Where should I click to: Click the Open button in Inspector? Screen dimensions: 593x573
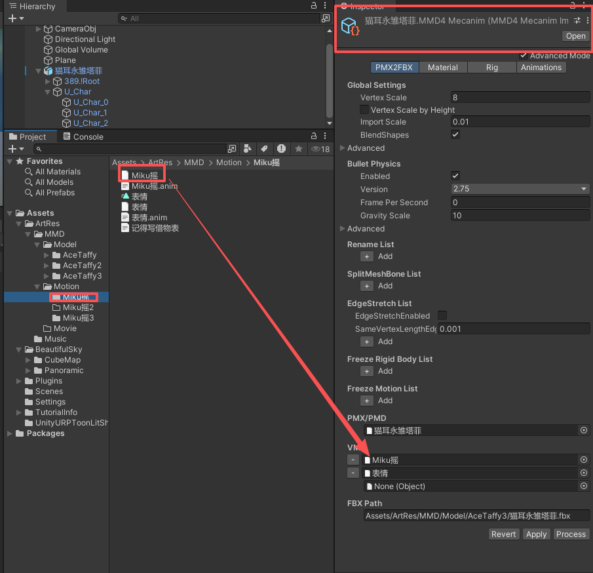click(575, 36)
